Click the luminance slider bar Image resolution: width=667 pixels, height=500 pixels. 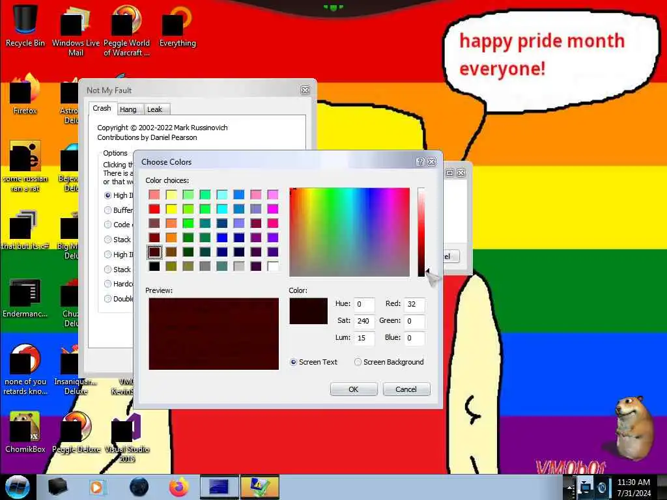tap(421, 232)
